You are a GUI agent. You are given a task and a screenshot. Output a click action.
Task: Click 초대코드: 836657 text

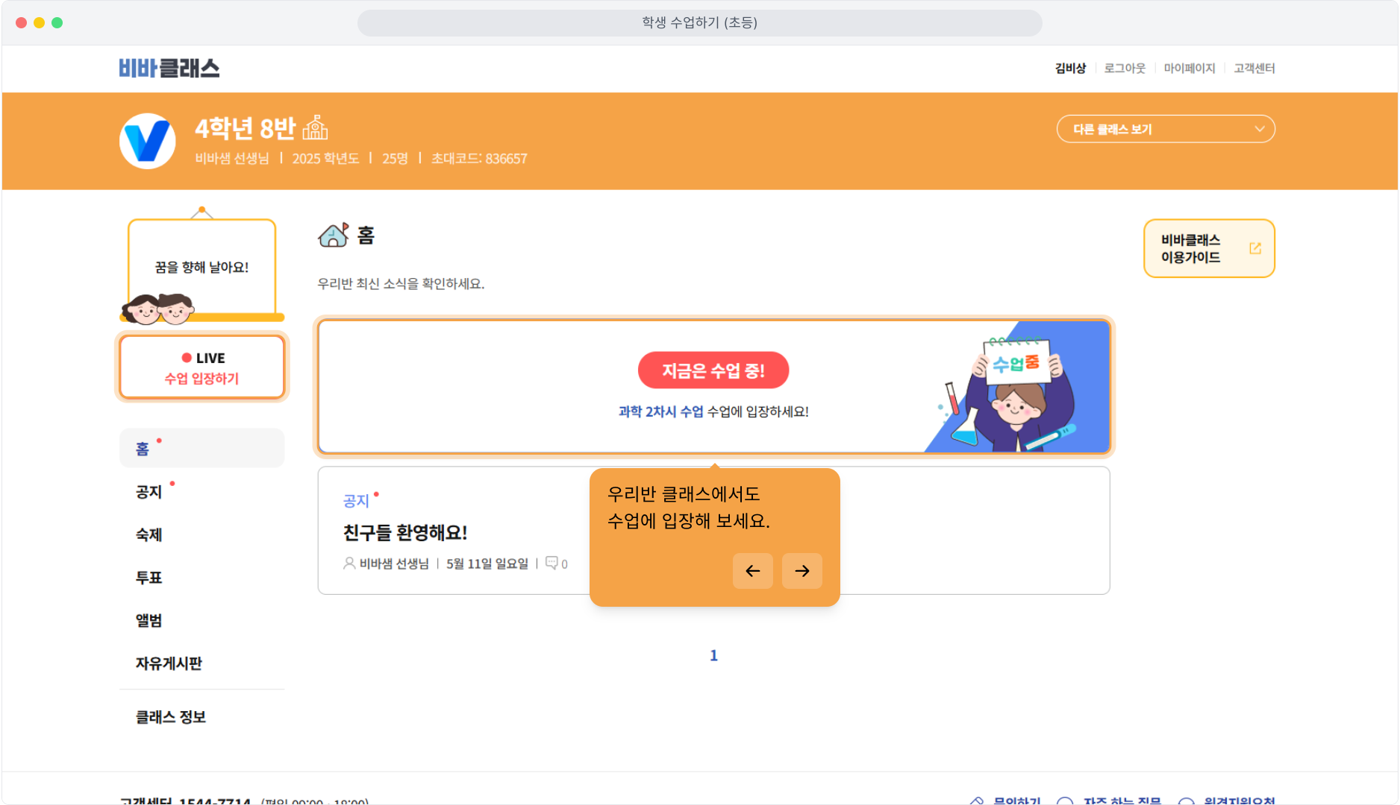pyautogui.click(x=479, y=159)
